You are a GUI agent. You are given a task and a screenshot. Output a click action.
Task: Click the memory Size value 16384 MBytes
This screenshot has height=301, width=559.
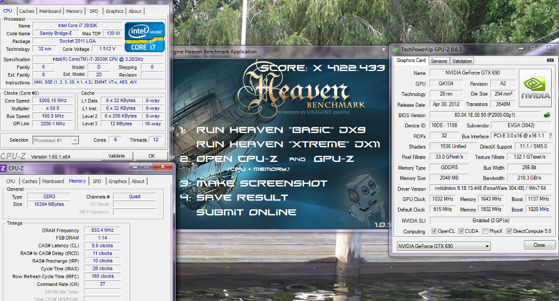(49, 204)
